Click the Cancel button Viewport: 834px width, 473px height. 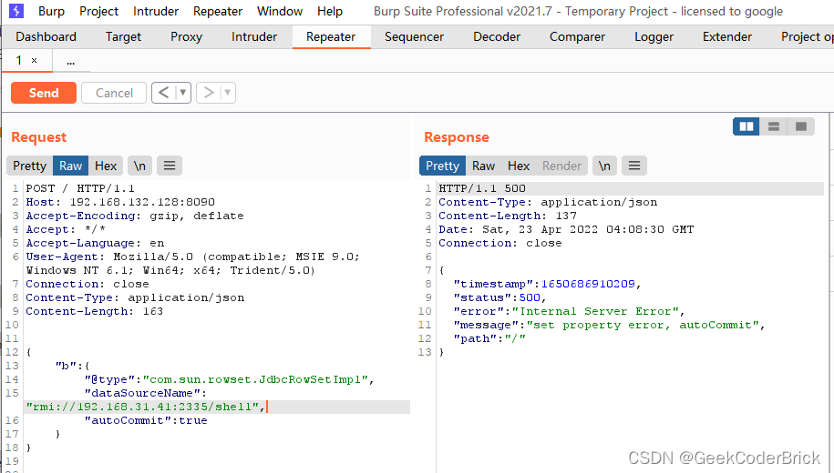point(114,93)
